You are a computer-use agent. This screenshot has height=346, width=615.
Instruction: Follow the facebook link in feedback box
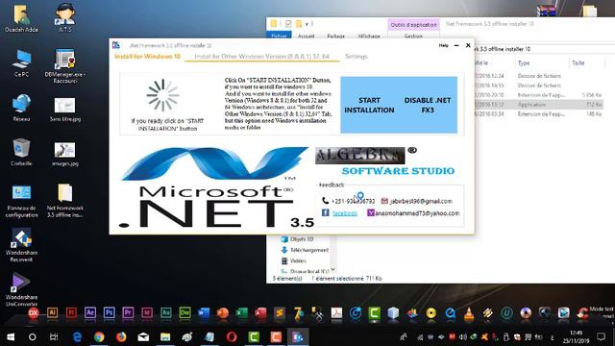(x=345, y=213)
